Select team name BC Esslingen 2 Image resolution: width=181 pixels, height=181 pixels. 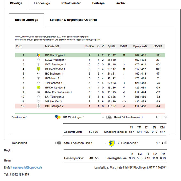(x=54, y=106)
